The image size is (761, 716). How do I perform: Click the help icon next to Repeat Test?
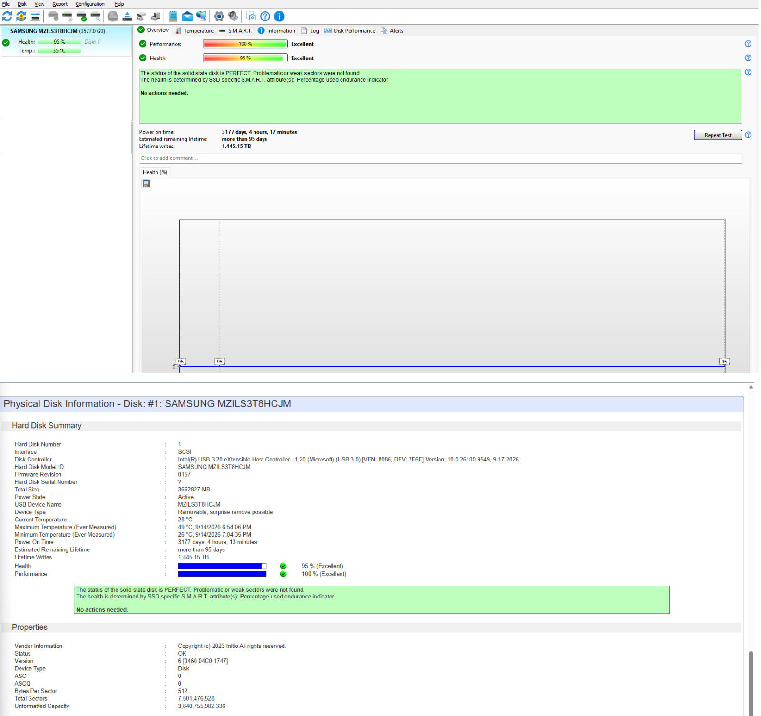[748, 135]
